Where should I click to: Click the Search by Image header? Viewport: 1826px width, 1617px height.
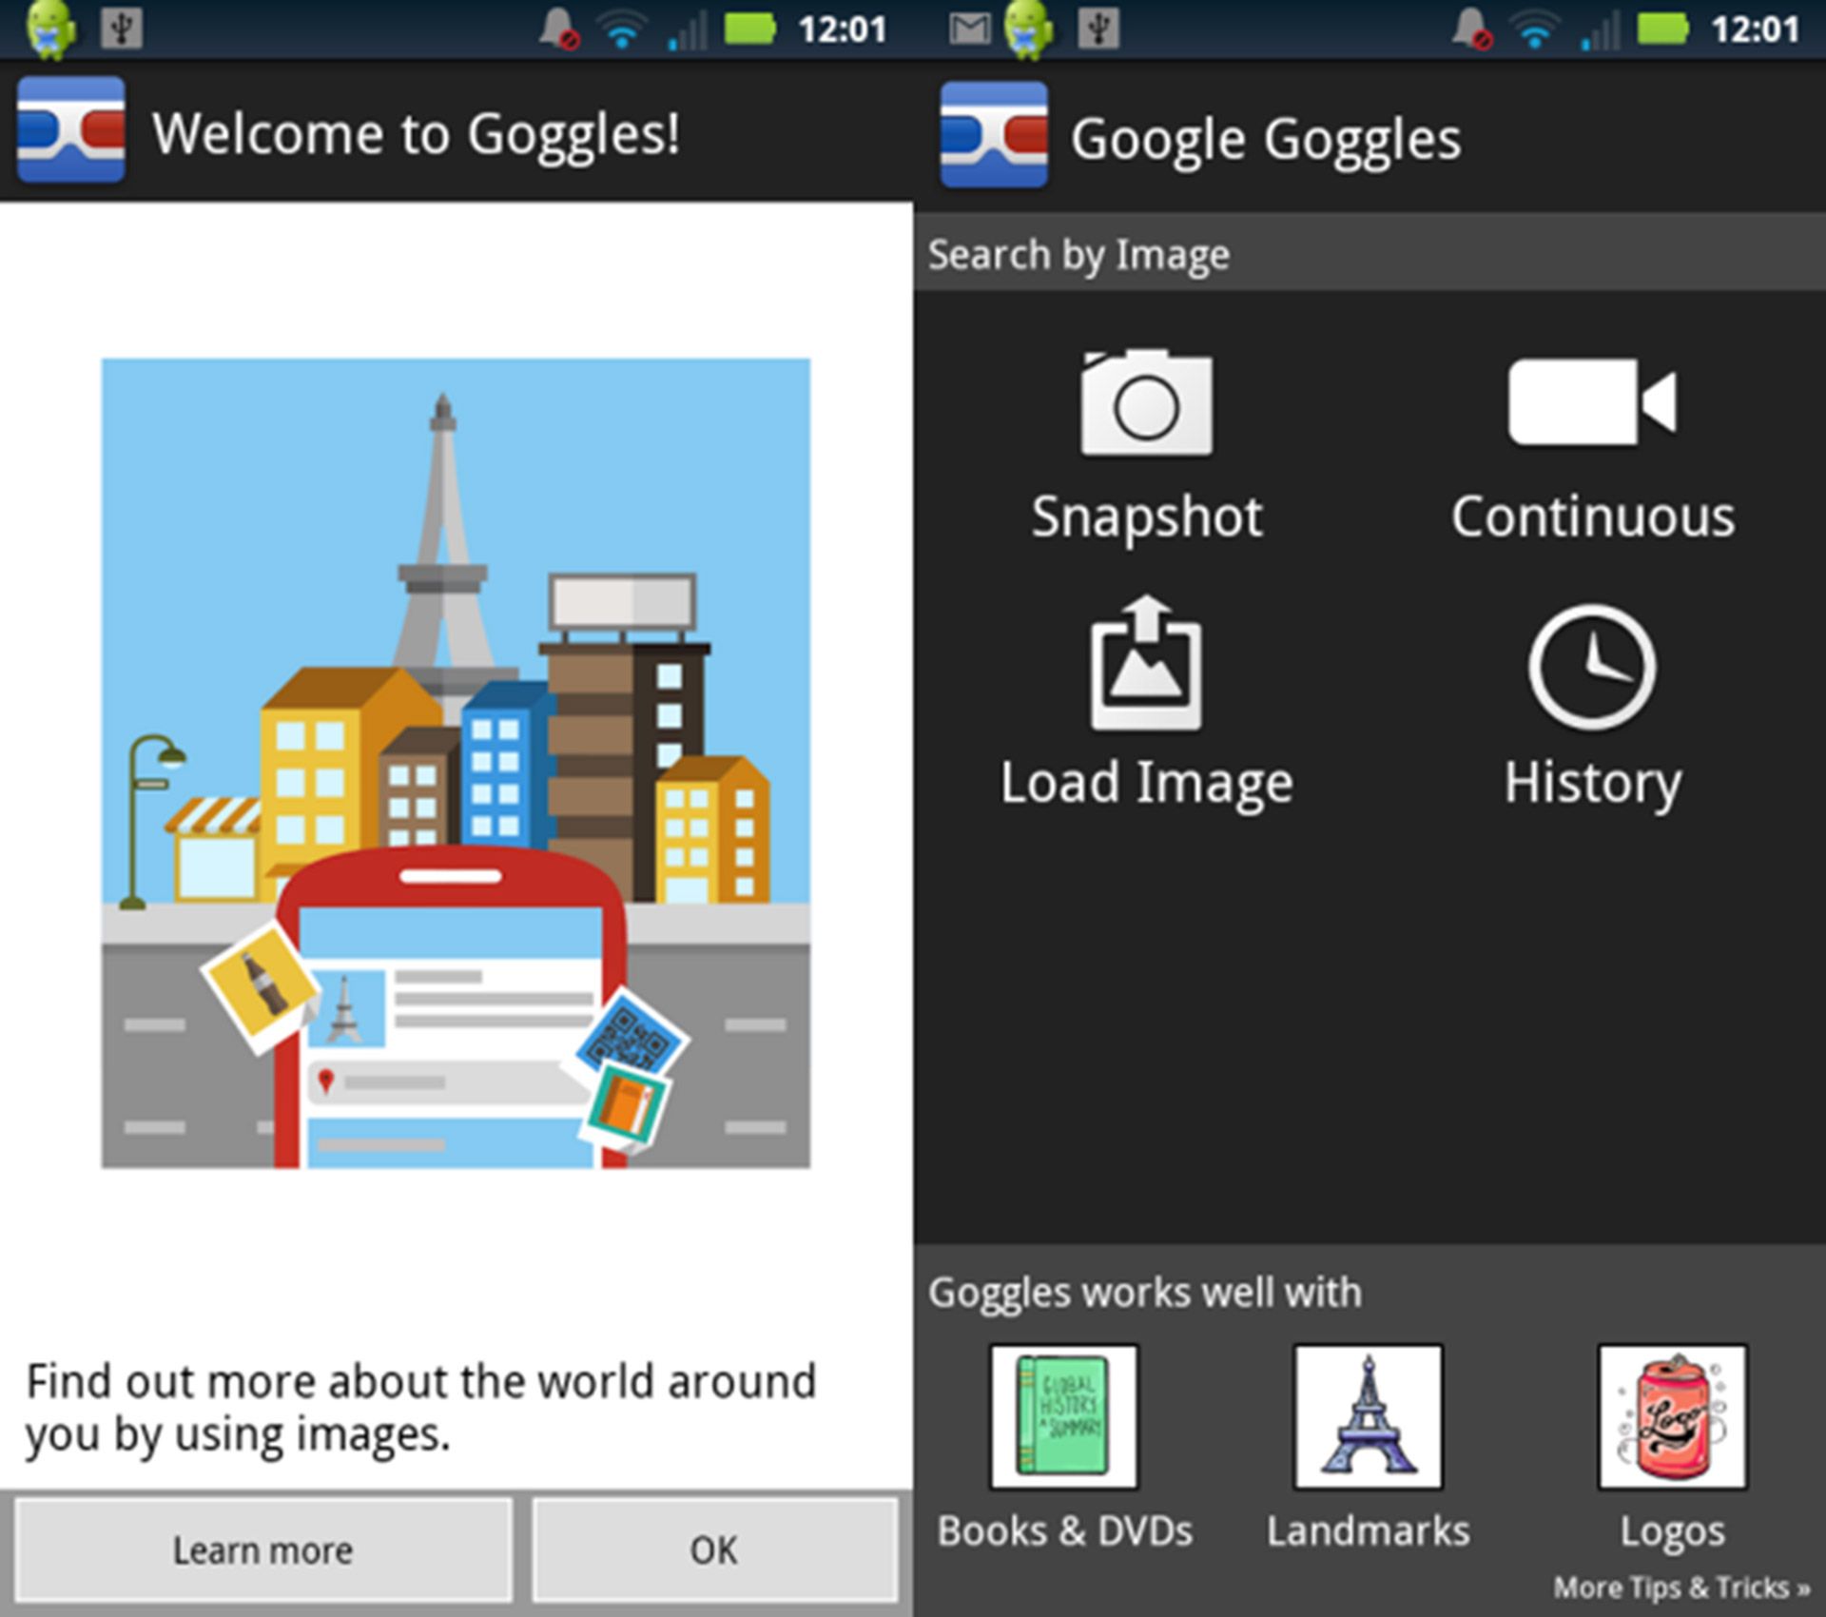(x=1078, y=255)
